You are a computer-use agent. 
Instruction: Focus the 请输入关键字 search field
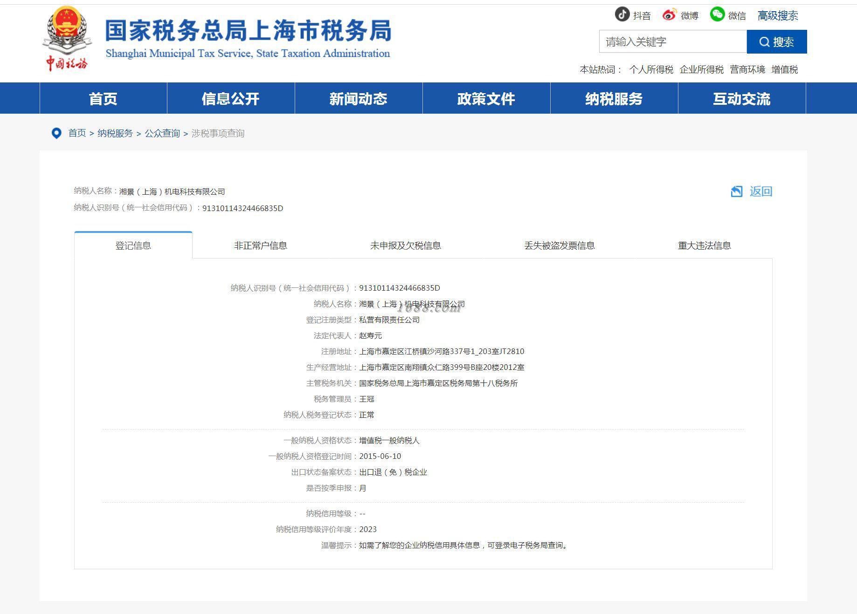pos(673,42)
